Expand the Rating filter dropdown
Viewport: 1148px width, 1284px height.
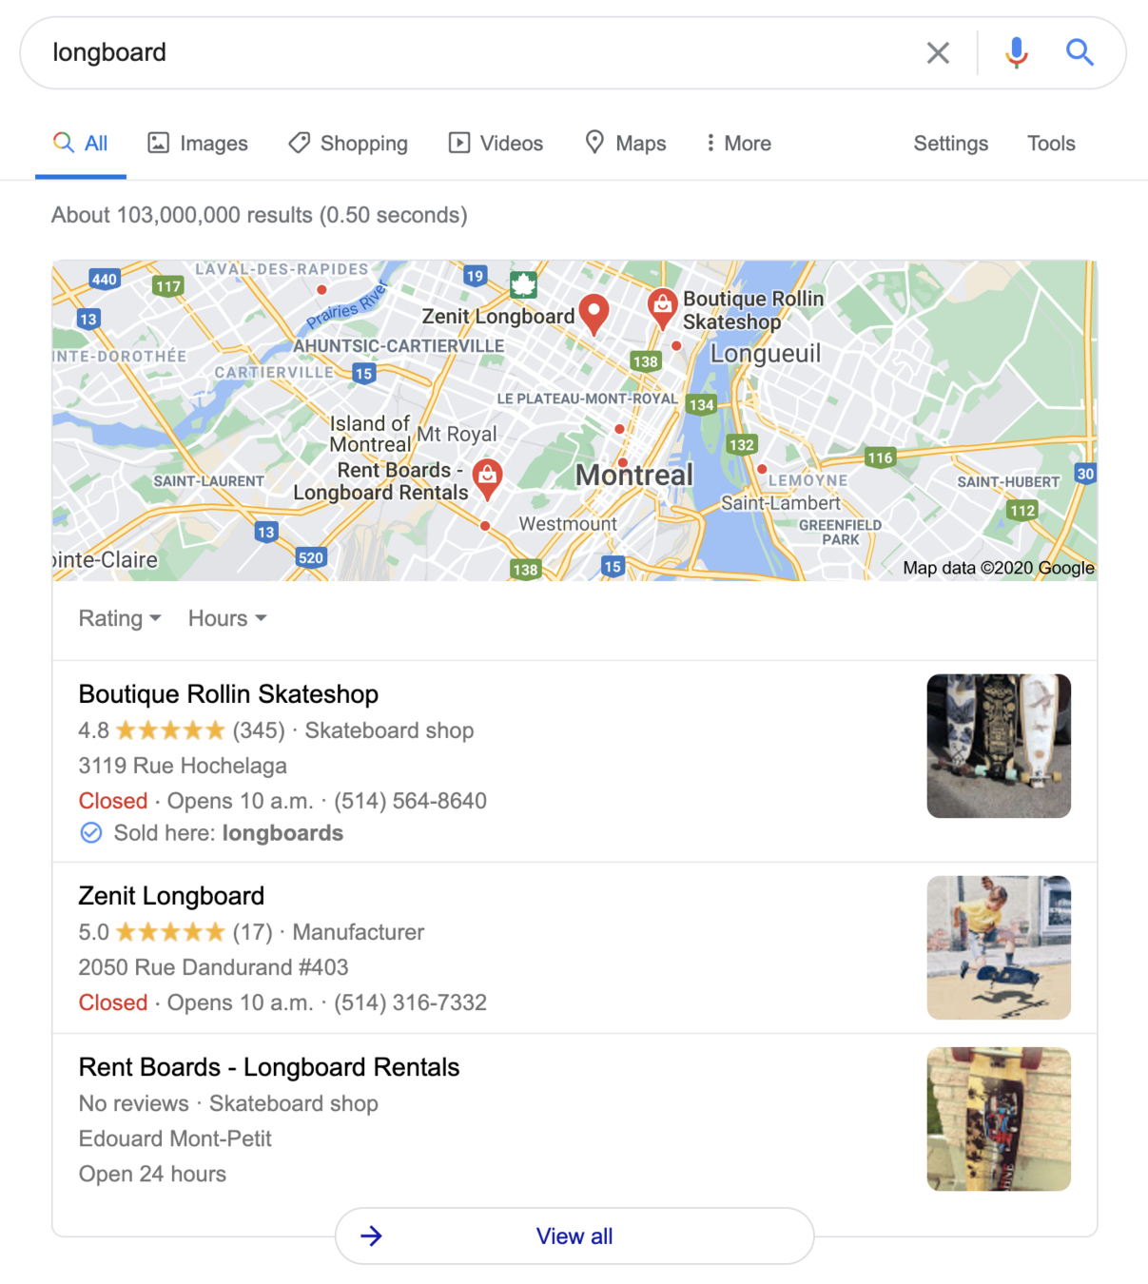point(120,618)
